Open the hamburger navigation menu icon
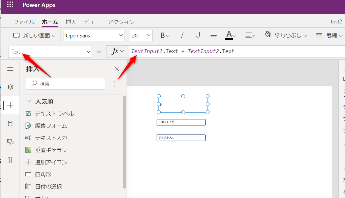Screen dimensions: 345x198 [10, 69]
